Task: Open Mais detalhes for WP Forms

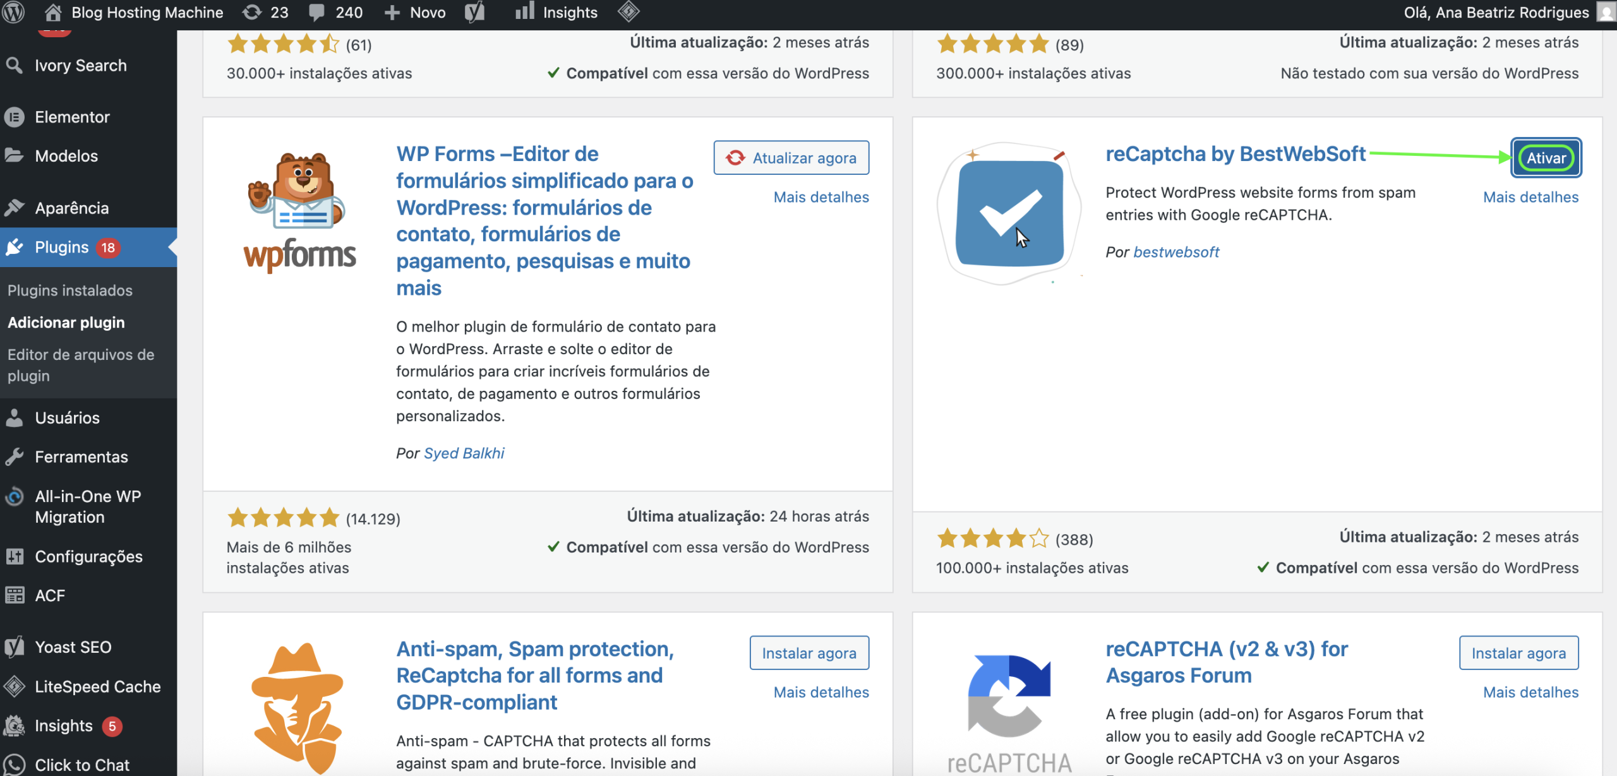Action: (x=821, y=197)
